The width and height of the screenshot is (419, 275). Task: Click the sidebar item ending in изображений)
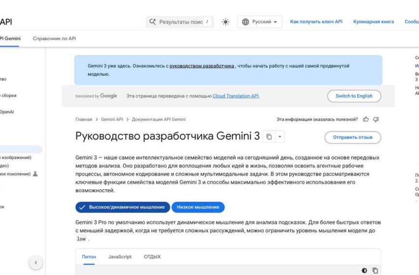(15, 157)
